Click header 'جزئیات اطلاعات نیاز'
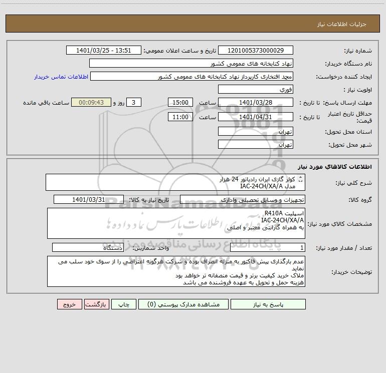386x373 pixels. click(x=342, y=24)
